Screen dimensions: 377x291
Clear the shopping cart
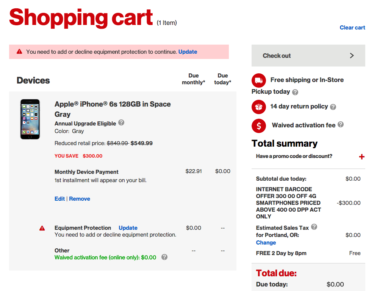click(x=352, y=28)
